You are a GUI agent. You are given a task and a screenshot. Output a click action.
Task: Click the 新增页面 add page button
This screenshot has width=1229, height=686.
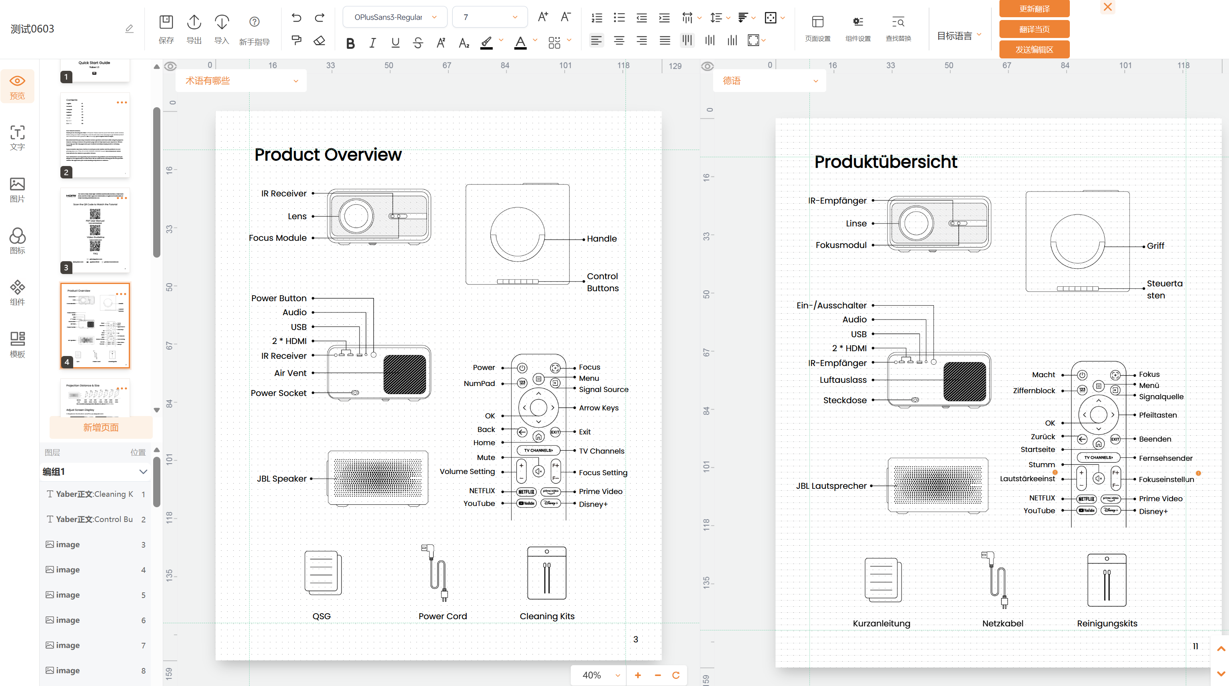coord(101,428)
